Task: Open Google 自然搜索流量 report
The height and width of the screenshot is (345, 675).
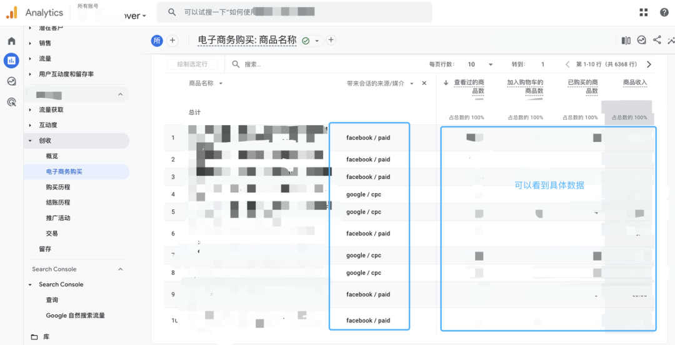Action: click(77, 315)
